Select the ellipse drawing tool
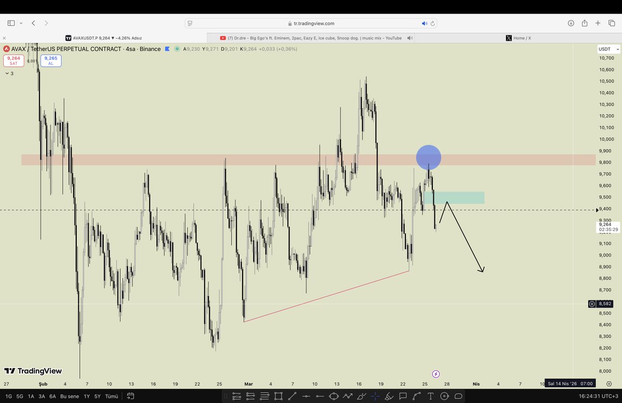This screenshot has width=622, height=403. point(334,396)
